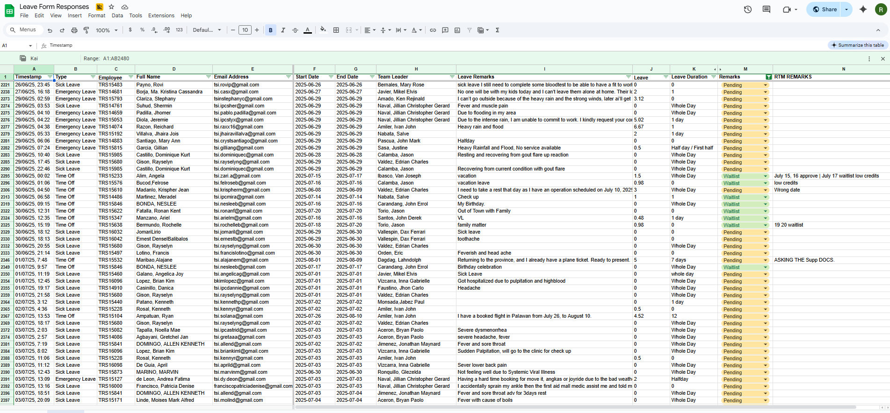Open filter view options three-dot menu
This screenshot has height=413, width=890.
coord(869,59)
